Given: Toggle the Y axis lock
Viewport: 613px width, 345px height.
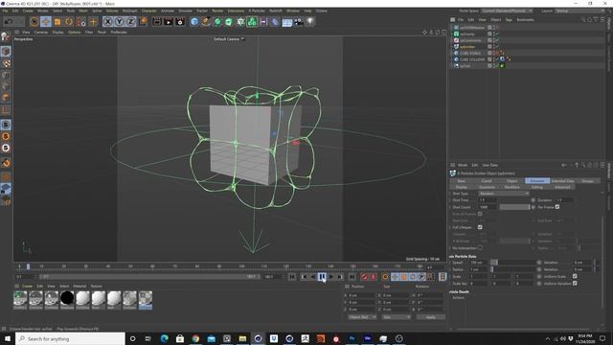Looking at the screenshot, I should 119,22.
